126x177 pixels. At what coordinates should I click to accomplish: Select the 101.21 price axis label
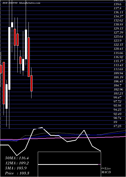tap(118, 94)
